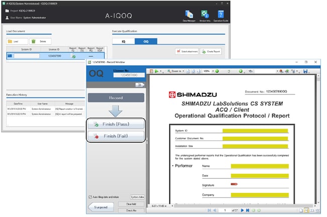Click the Load document button
Image resolution: width=327 pixels, height=217 pixels.
[x=17, y=41]
